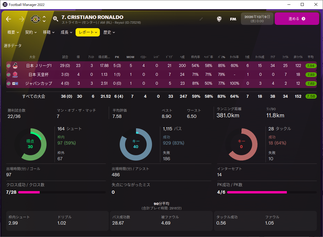This screenshot has height=237, width=323.
Task: Toggle the 日本 Jリーグ1 row checkmark
Action: point(9,66)
